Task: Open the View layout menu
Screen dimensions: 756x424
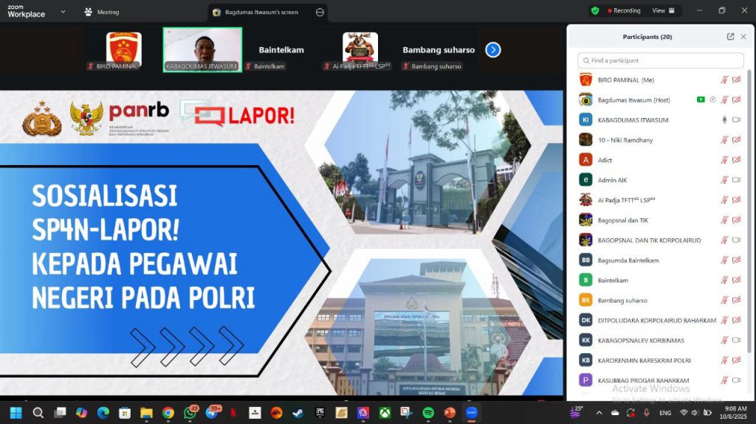Action: (661, 11)
